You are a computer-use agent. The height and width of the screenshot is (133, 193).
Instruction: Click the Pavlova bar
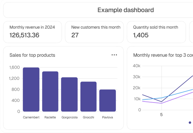[108, 100]
